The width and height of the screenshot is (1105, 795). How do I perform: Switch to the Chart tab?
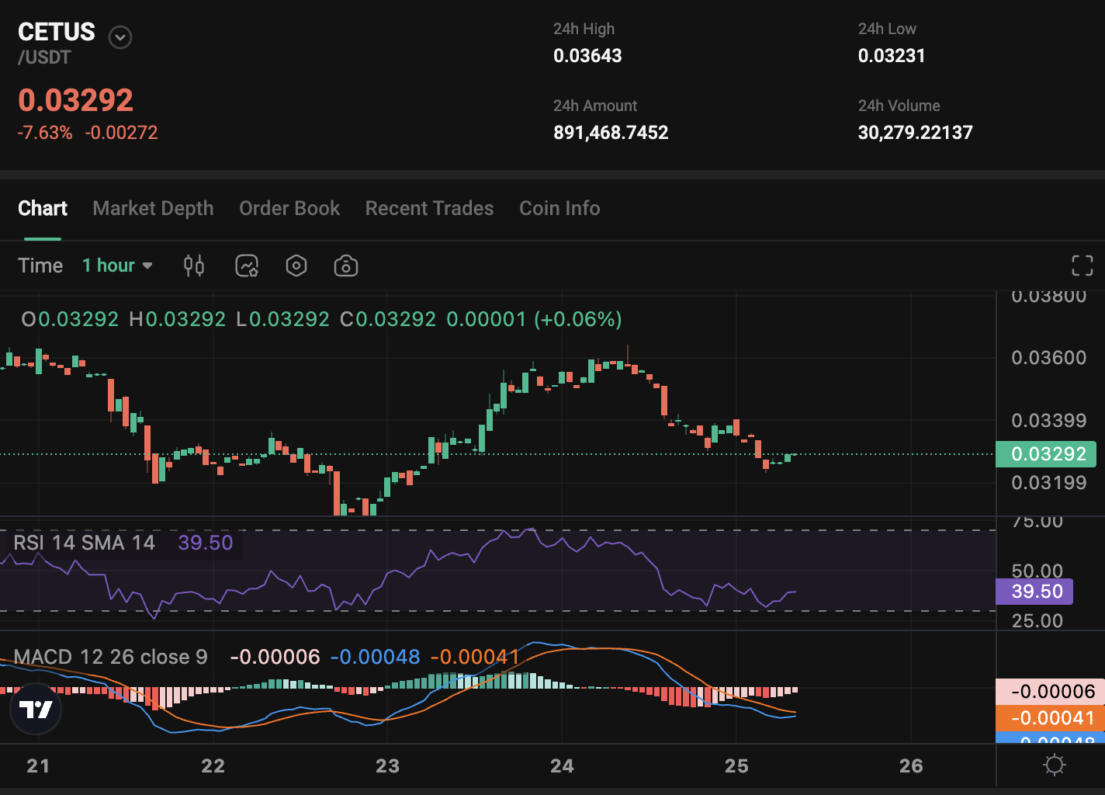[x=43, y=208]
